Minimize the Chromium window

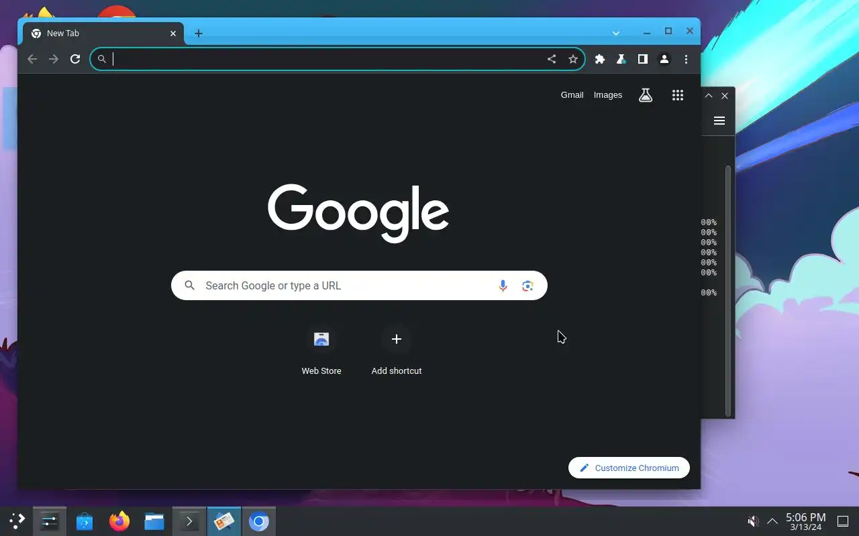(647, 32)
